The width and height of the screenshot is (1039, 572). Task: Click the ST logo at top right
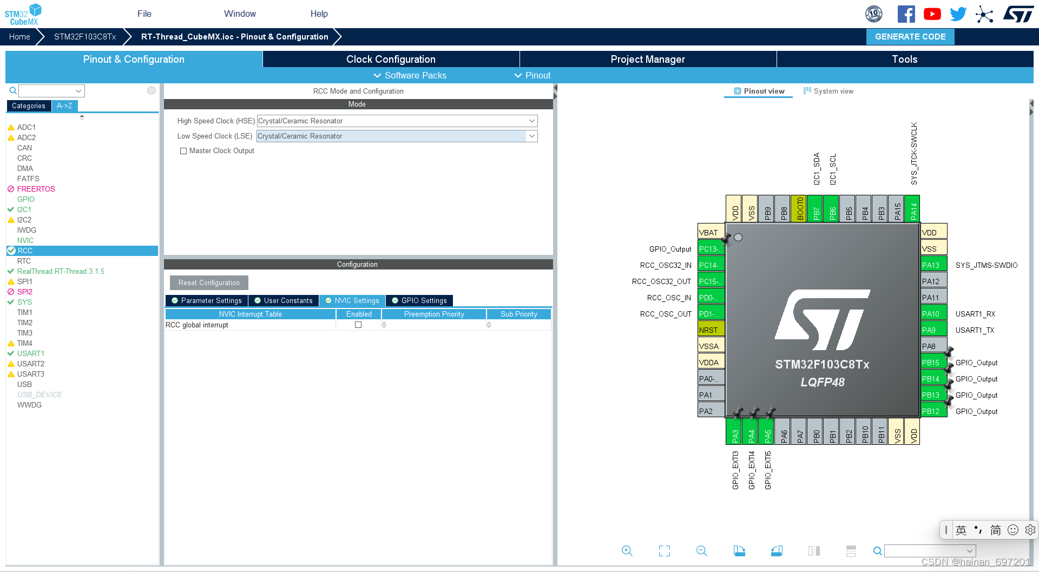(1018, 14)
